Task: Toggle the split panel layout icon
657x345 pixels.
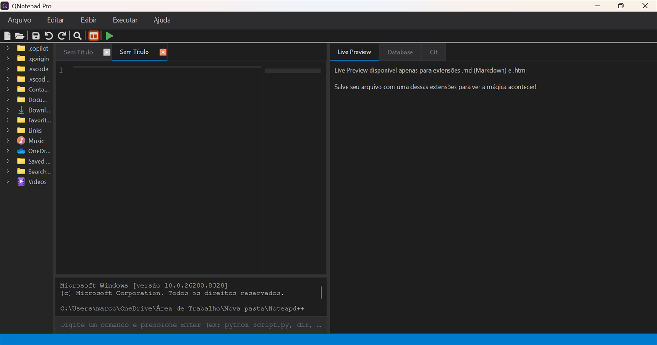Action: coord(94,36)
